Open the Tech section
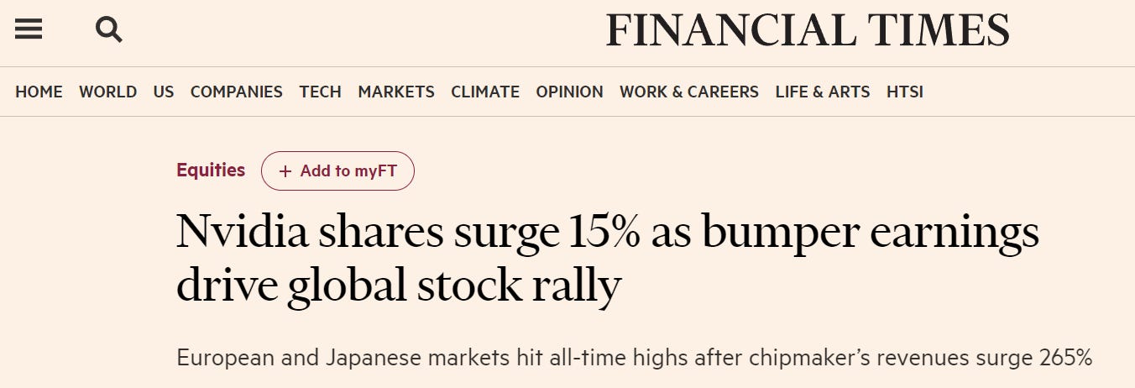The height and width of the screenshot is (388, 1135). click(x=320, y=92)
